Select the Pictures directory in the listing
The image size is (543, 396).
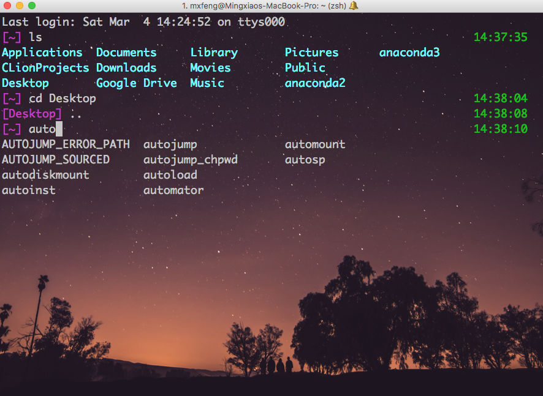[311, 53]
